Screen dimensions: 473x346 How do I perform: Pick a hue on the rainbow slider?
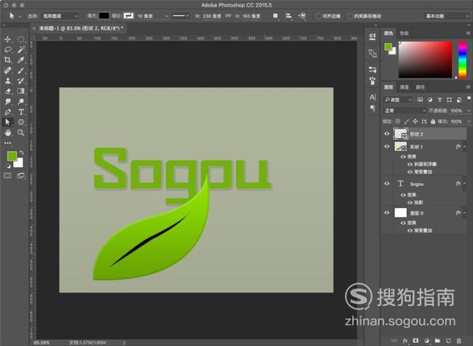pos(462,60)
